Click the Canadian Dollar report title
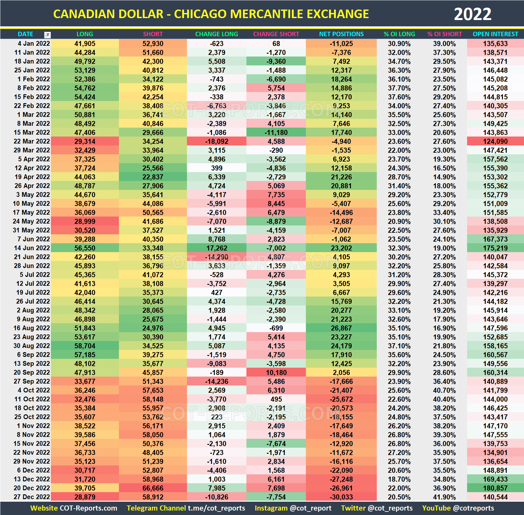 [211, 14]
